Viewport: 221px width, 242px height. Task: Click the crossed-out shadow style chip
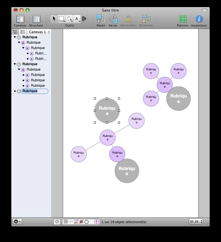coord(81,222)
